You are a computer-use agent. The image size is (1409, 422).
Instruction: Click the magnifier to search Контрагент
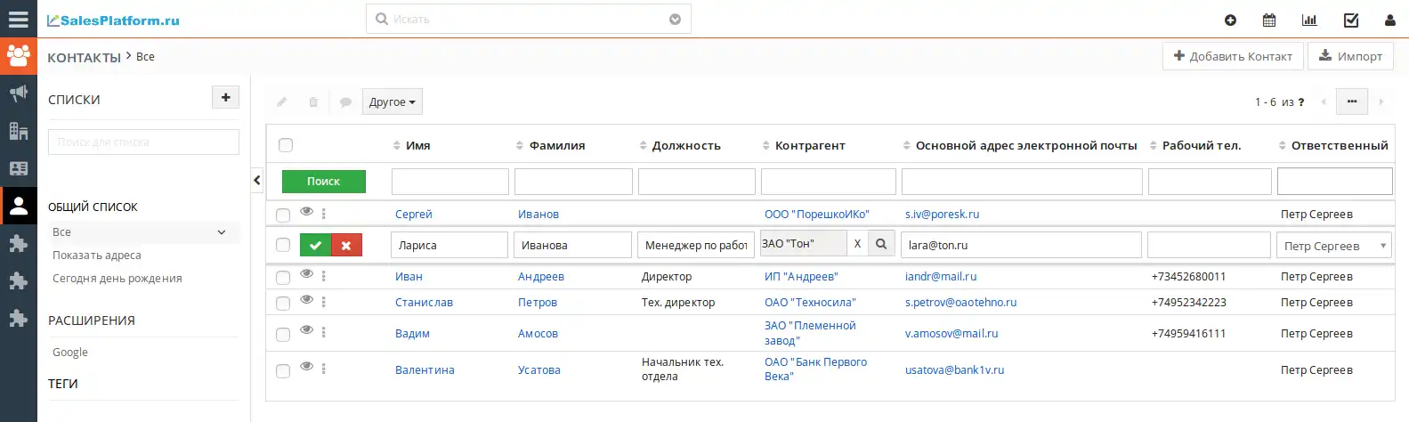click(881, 244)
